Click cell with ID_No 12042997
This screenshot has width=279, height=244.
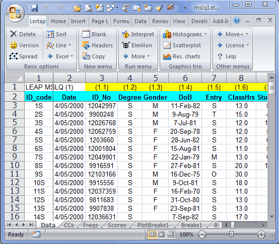point(102,106)
